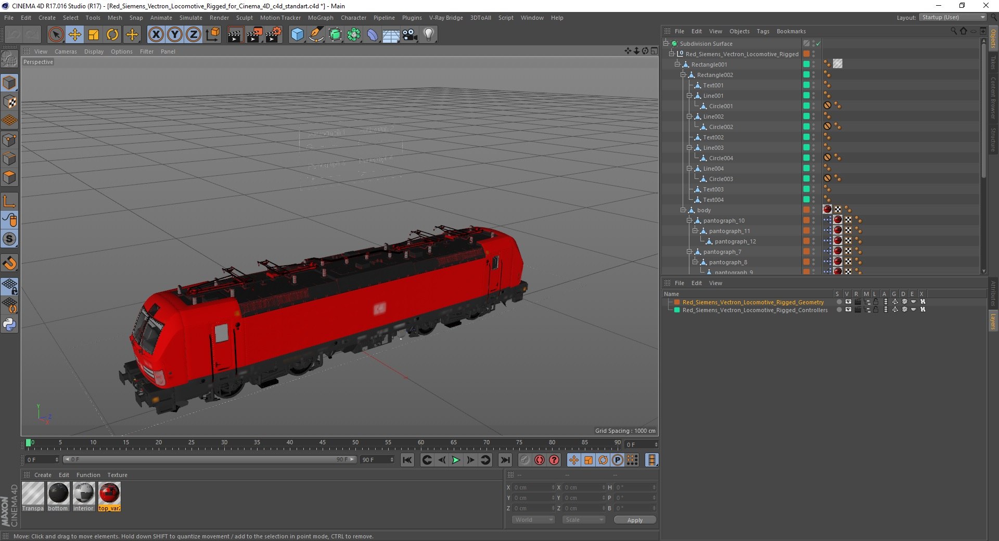The image size is (999, 541).
Task: Open Object Manager Tags menu
Action: pyautogui.click(x=763, y=31)
